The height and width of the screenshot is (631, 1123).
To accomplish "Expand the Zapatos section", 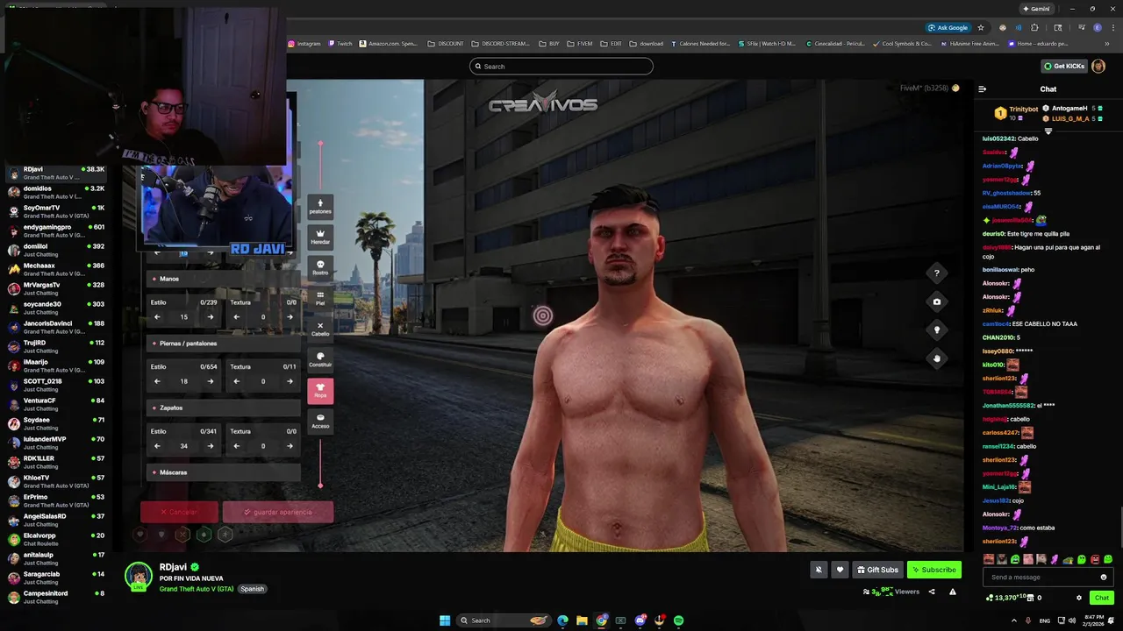I will click(224, 408).
